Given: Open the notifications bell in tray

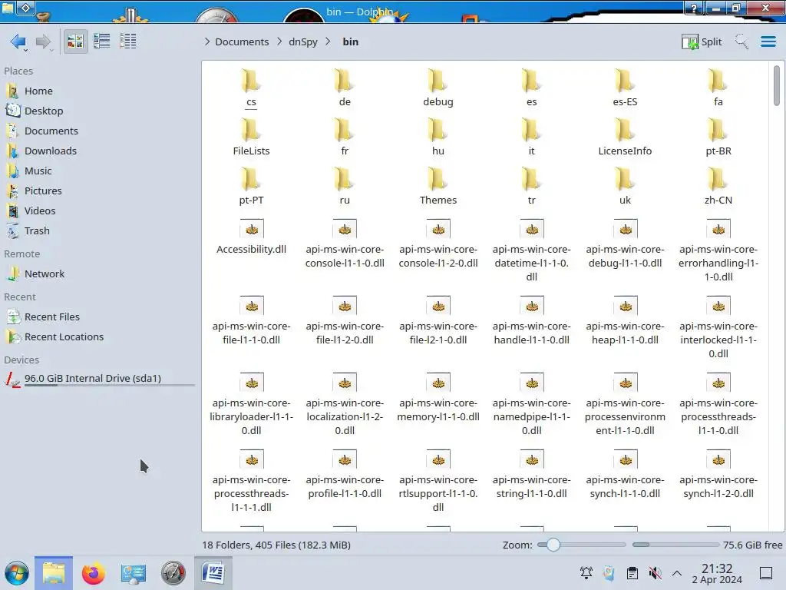Looking at the screenshot, I should point(586,573).
